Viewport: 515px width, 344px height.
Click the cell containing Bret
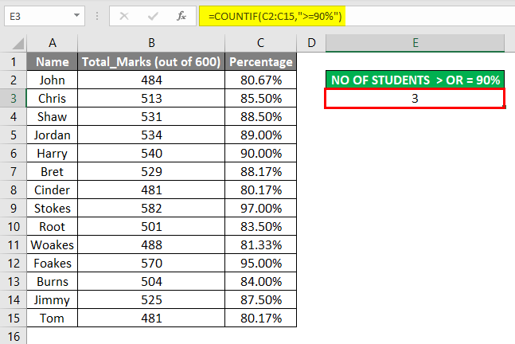tap(53, 171)
